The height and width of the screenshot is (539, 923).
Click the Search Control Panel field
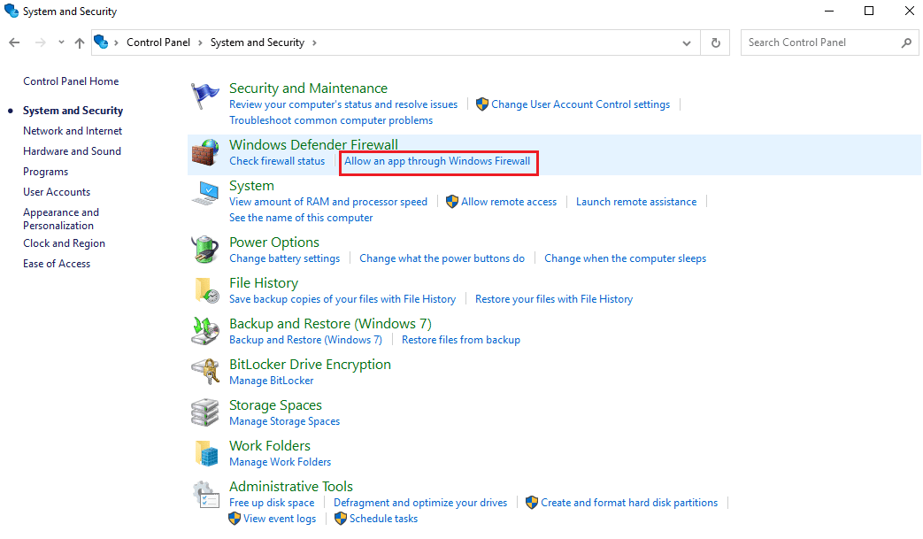(x=829, y=42)
